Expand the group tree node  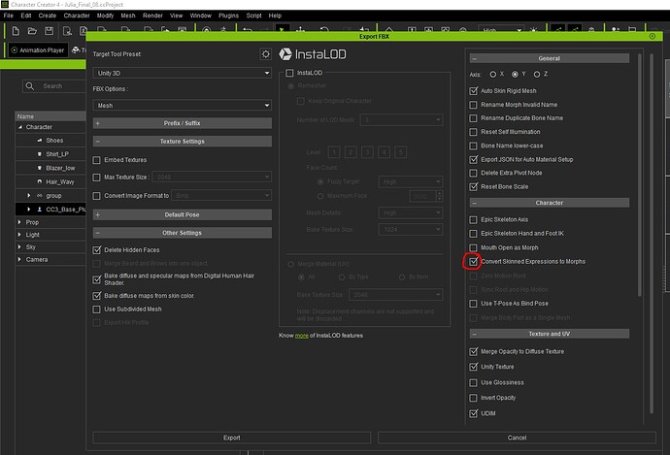point(28,196)
